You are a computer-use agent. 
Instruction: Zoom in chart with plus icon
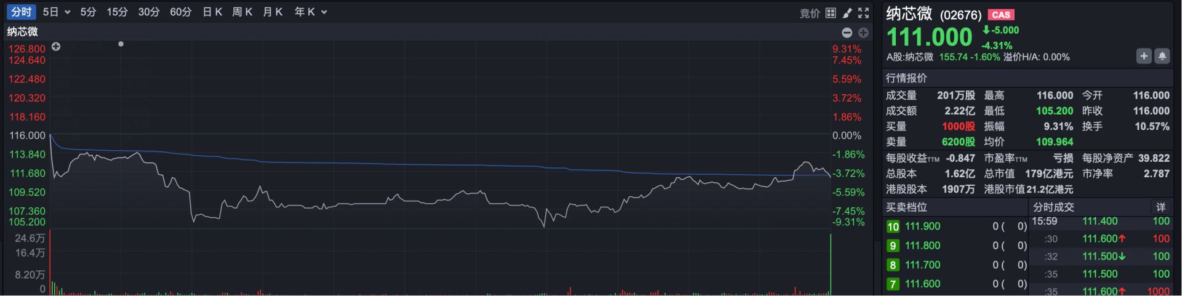click(863, 33)
